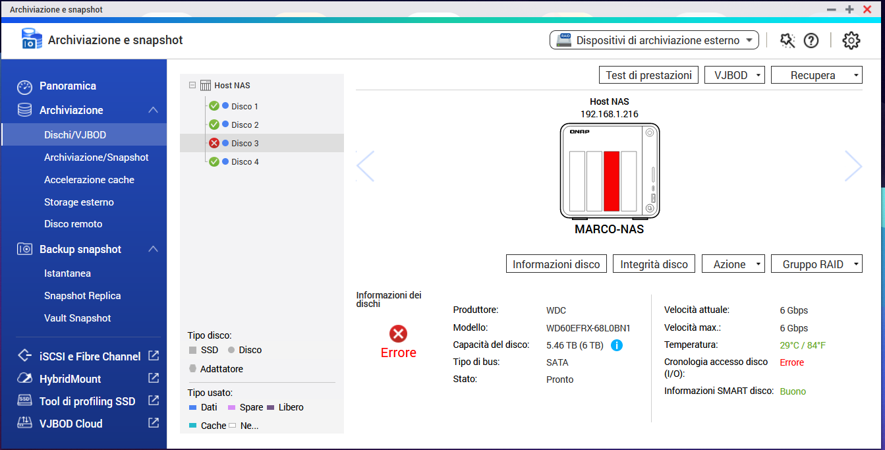Click the red error icon on Disco 3
The image size is (885, 450).
tap(214, 143)
